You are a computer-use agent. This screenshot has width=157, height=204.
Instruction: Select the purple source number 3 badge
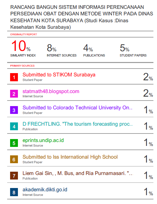click(14, 110)
